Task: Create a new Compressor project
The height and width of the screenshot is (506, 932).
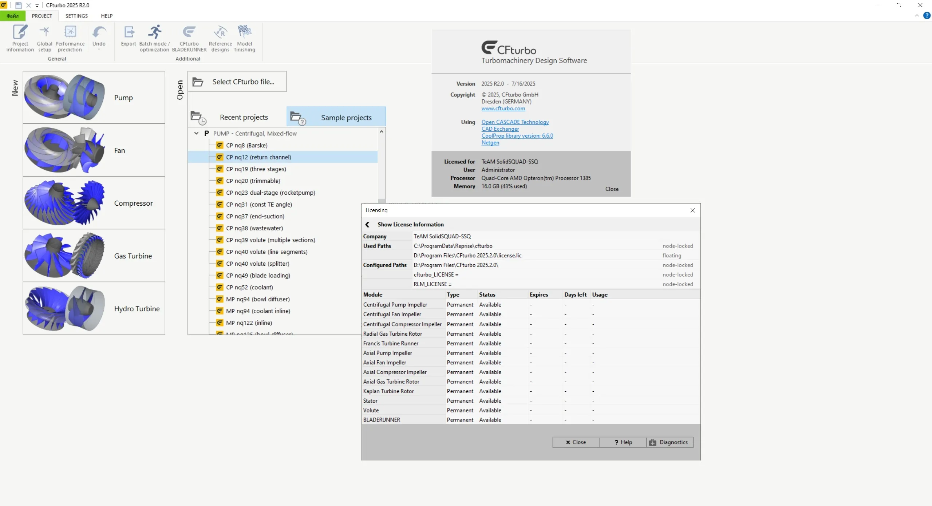Action: click(94, 203)
